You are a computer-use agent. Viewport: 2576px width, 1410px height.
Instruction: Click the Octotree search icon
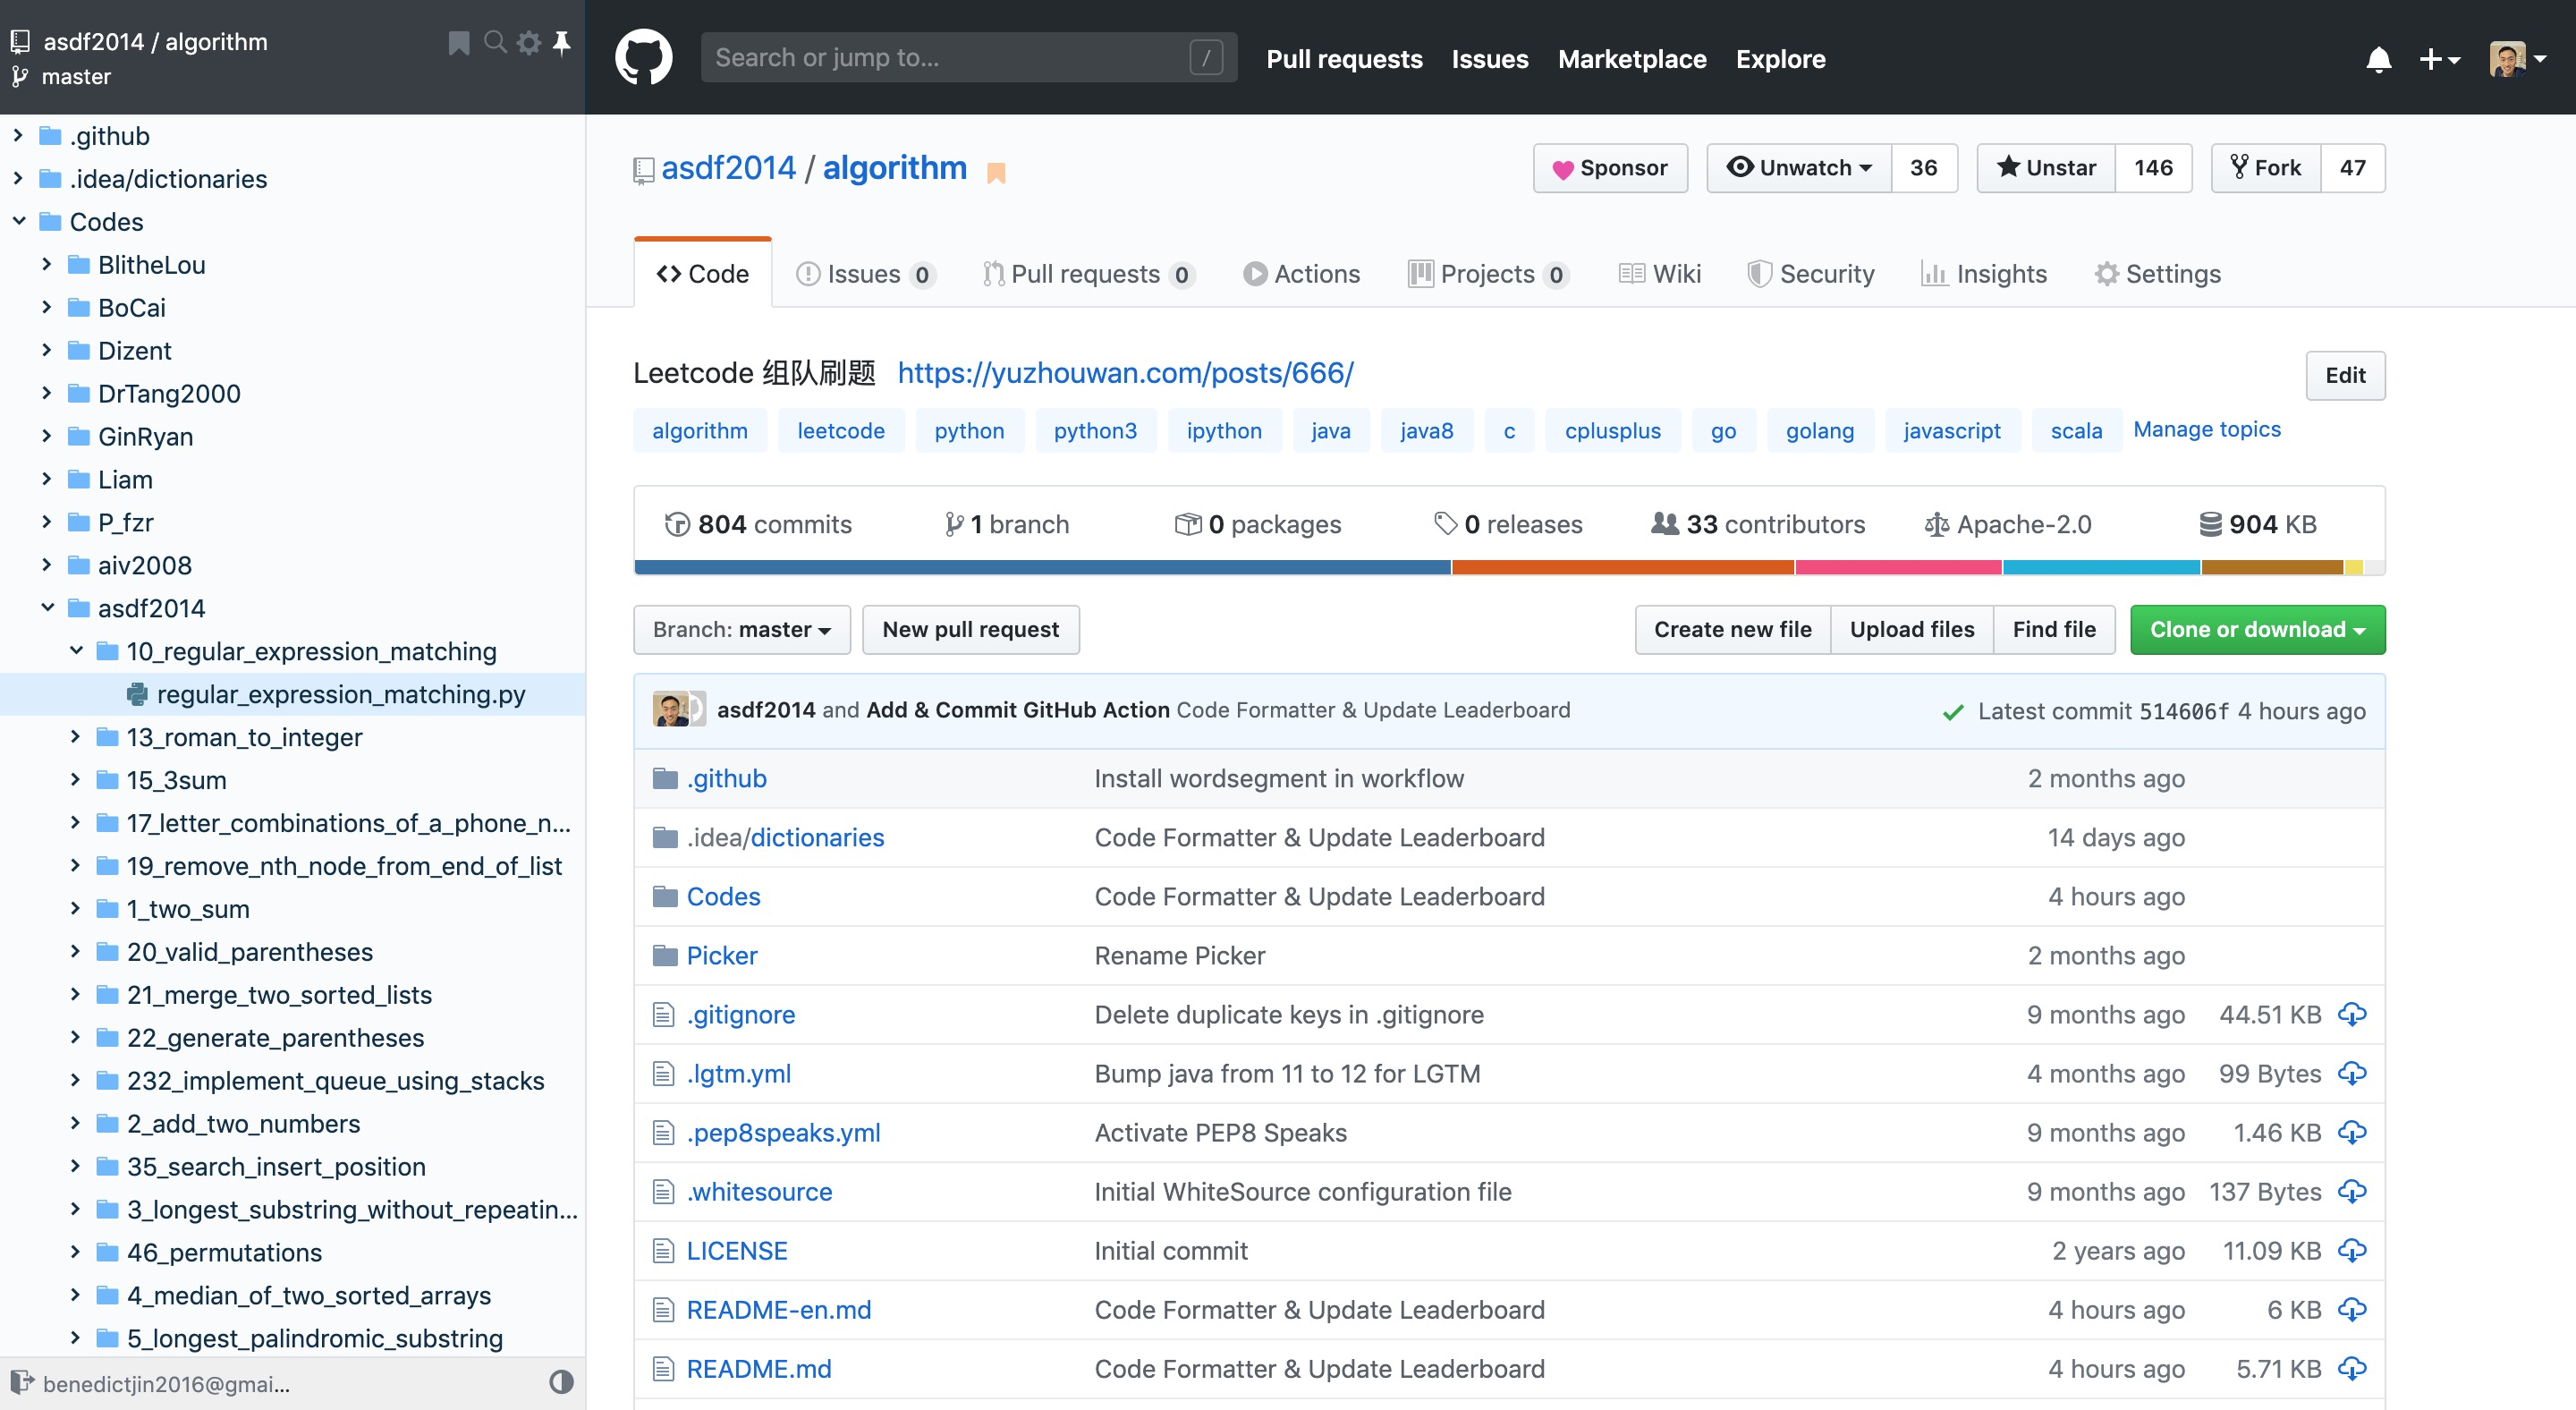click(x=495, y=42)
